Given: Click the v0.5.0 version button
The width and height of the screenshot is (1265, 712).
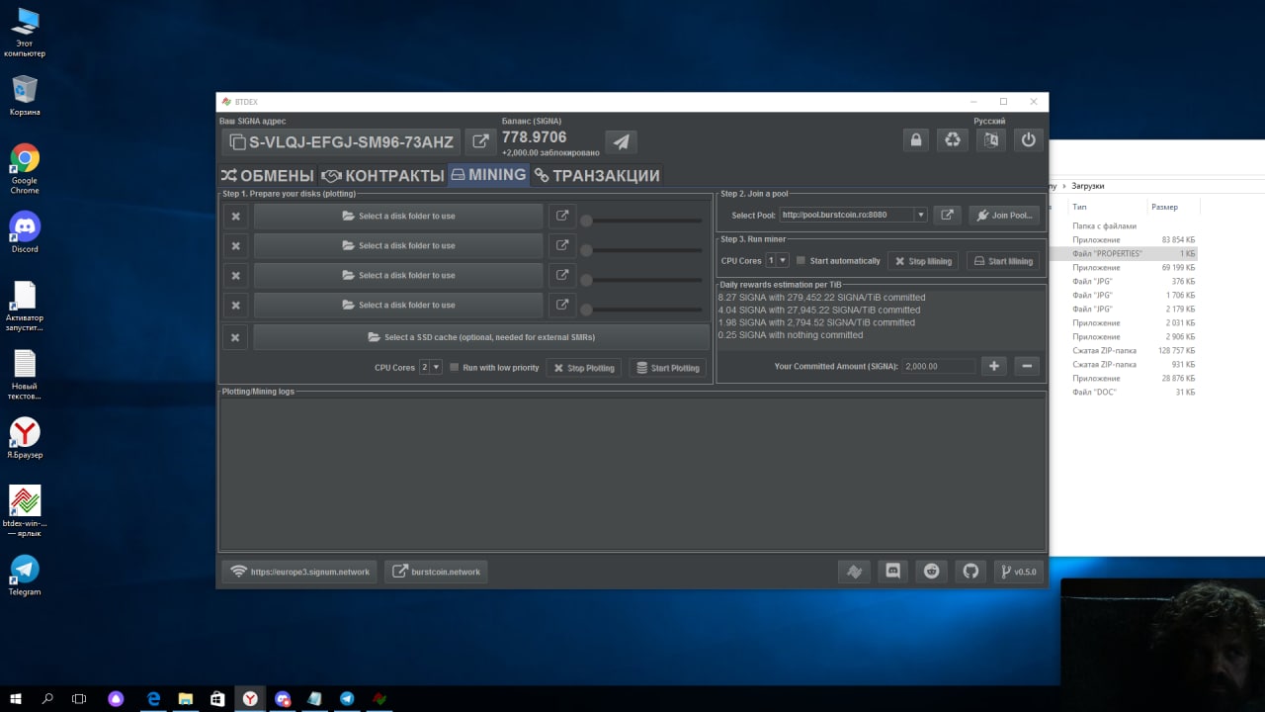Looking at the screenshot, I should click(x=1018, y=571).
